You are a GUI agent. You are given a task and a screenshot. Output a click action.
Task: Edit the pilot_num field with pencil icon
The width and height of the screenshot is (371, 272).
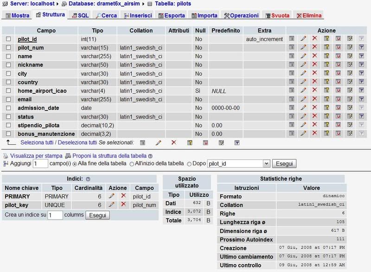tap(303, 47)
